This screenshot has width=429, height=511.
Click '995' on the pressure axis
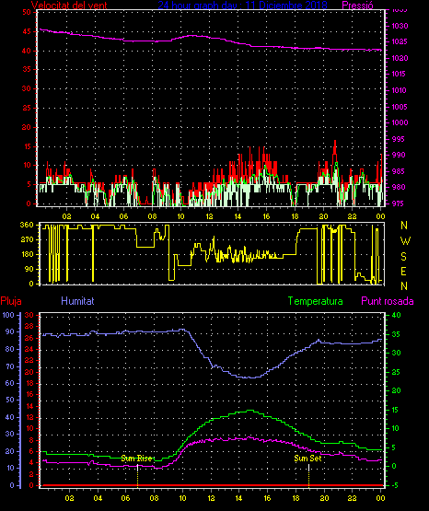coord(398,139)
